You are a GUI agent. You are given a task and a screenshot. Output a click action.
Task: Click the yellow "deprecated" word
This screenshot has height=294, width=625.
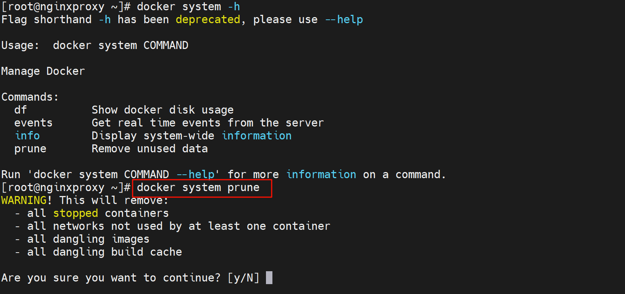coord(208,20)
